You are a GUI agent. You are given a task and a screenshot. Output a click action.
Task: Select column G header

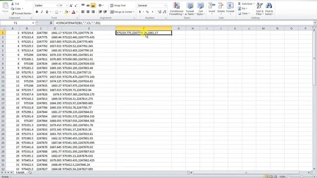point(178,29)
